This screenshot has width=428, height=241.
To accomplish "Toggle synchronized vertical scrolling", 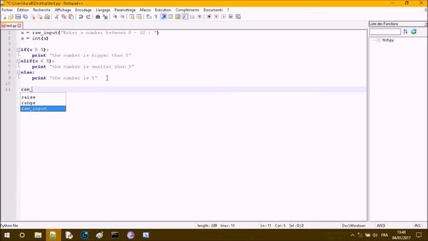I will coord(132,17).
